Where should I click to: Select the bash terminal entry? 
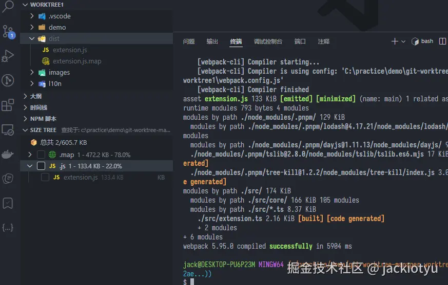[422, 41]
